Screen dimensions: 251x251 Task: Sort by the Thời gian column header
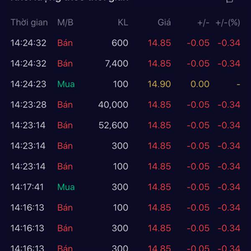coord(29,23)
